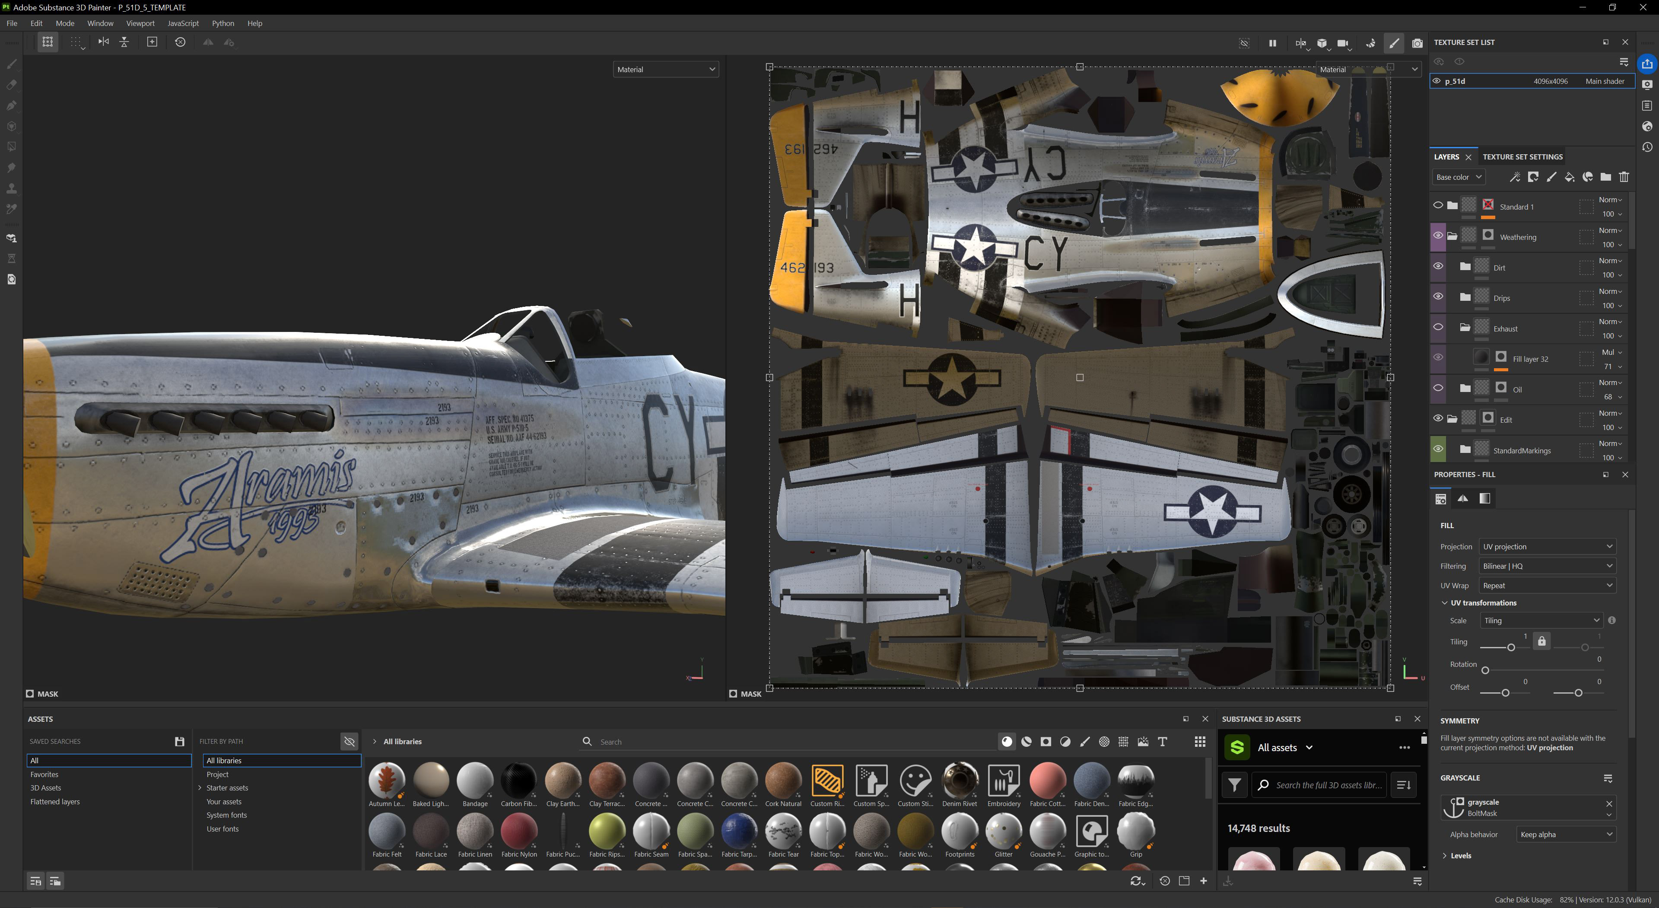Hide the Dirt layer folder
1659x908 pixels.
click(1437, 266)
